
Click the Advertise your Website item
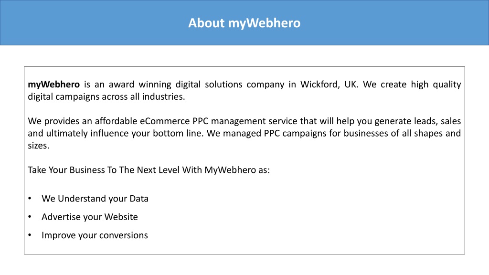coord(90,217)
